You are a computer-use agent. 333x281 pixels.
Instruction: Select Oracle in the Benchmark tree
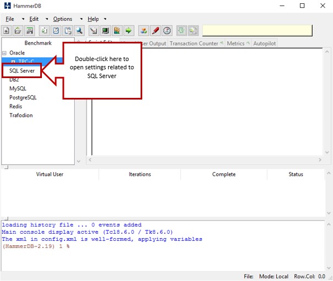click(x=17, y=53)
